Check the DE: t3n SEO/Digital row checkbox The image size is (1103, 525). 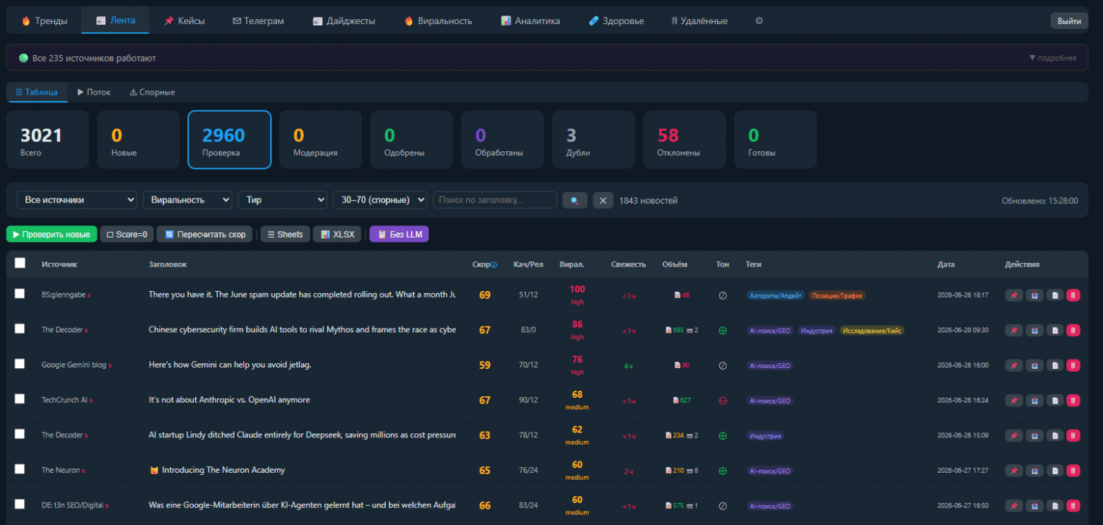pos(20,504)
